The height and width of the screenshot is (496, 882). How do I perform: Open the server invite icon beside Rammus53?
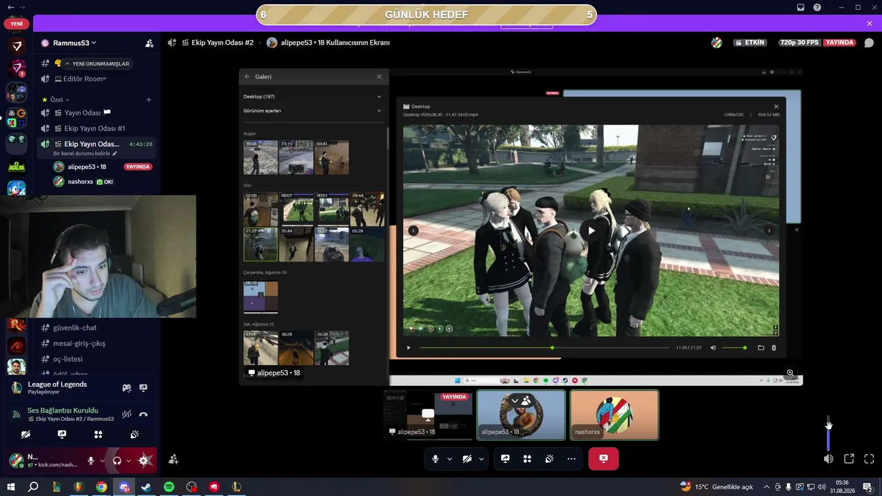[150, 43]
